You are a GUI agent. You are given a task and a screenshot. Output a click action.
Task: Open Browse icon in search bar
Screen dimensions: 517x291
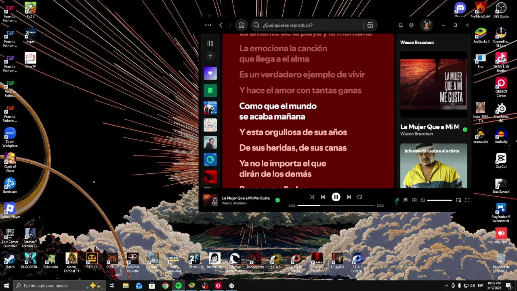370,25
